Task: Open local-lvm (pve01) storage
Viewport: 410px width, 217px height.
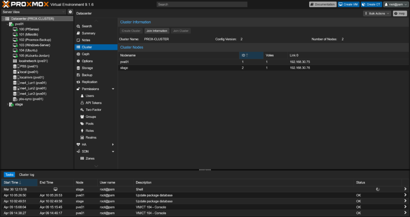Action: [x=32, y=77]
